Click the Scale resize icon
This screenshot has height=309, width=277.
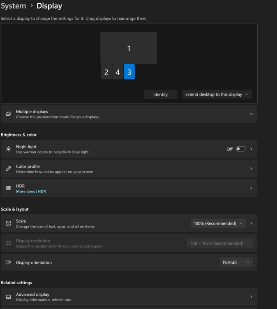pos(8,223)
